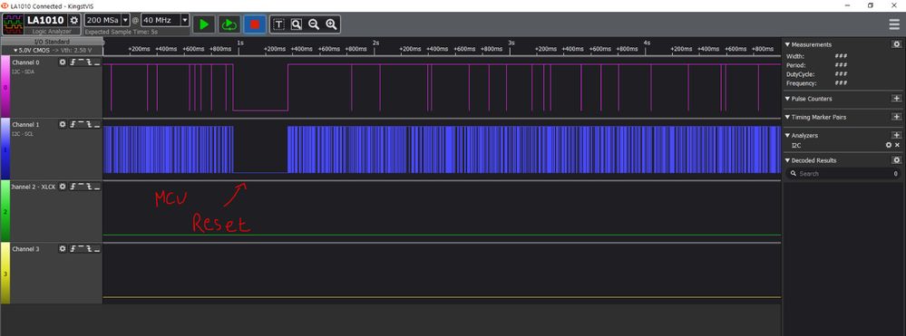Image resolution: width=906 pixels, height=336 pixels.
Task: Stop the capture with the red square button
Action: [255, 24]
